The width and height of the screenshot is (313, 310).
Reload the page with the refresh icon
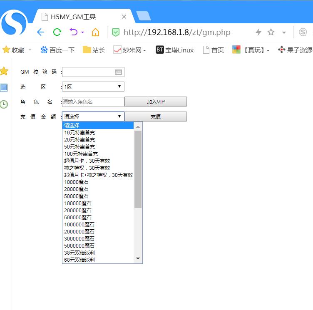pos(57,32)
